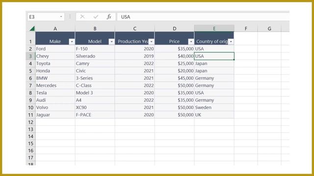Select Japan cell in the Toyota row
This screenshot has height=176, width=314.
coord(214,64)
